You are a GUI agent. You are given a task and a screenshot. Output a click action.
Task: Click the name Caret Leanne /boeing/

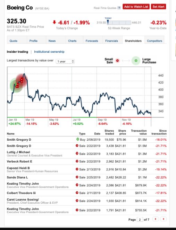tap(23, 199)
